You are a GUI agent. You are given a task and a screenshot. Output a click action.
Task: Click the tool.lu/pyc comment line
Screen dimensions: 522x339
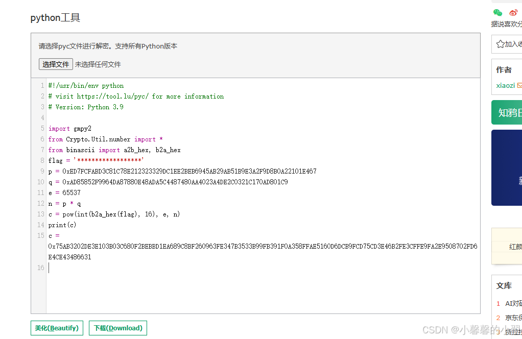[136, 96]
